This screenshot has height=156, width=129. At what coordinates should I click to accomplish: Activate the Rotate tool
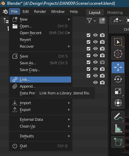[118, 79]
